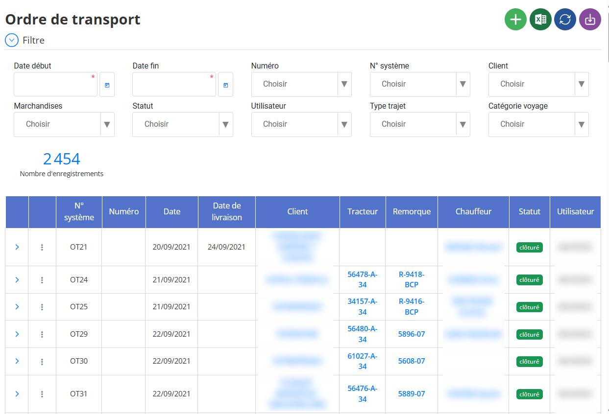
Task: Open trailer link R-9418-BCP
Action: (x=412, y=279)
